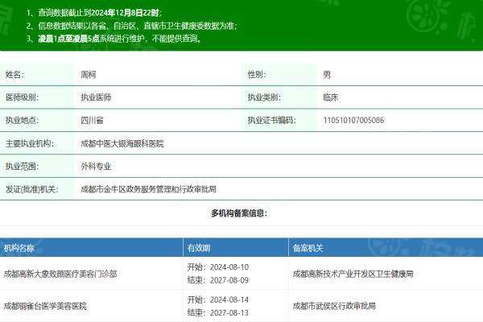Screen dimensions: 483x322
Task: Click notice about 凌晨1点至凌晨5点 maintenance
Action: (x=114, y=39)
